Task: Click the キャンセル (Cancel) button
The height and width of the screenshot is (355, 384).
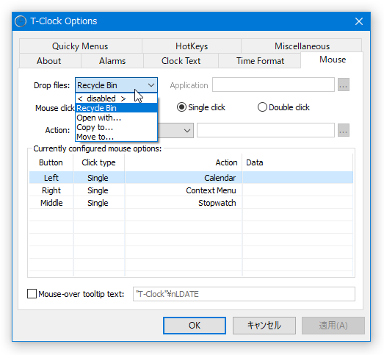Action: (x=264, y=326)
